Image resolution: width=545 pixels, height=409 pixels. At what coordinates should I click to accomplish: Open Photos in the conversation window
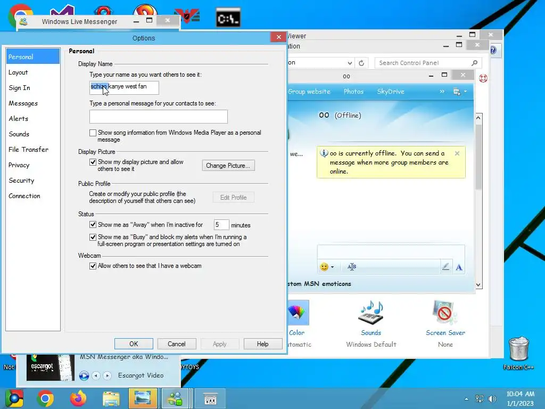(x=353, y=92)
